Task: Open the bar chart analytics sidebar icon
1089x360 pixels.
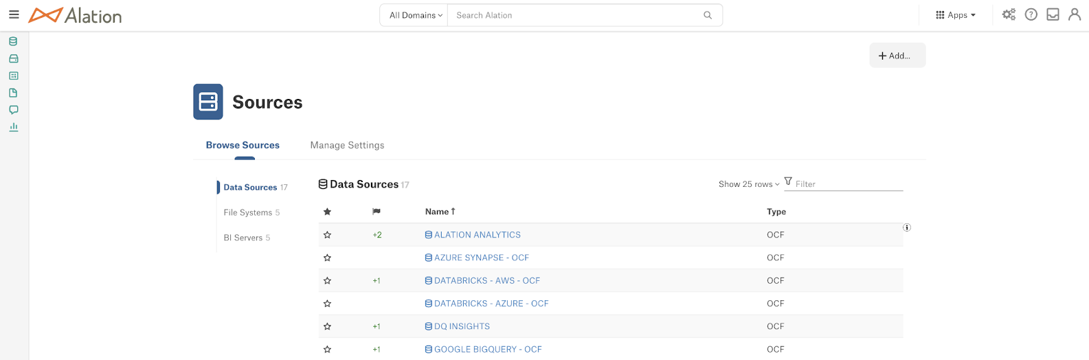Action: click(13, 127)
